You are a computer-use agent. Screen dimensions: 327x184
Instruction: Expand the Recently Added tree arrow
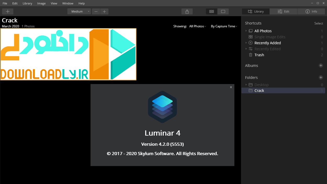[x=246, y=43]
